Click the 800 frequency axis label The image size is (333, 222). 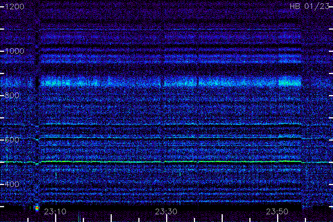coord(12,95)
